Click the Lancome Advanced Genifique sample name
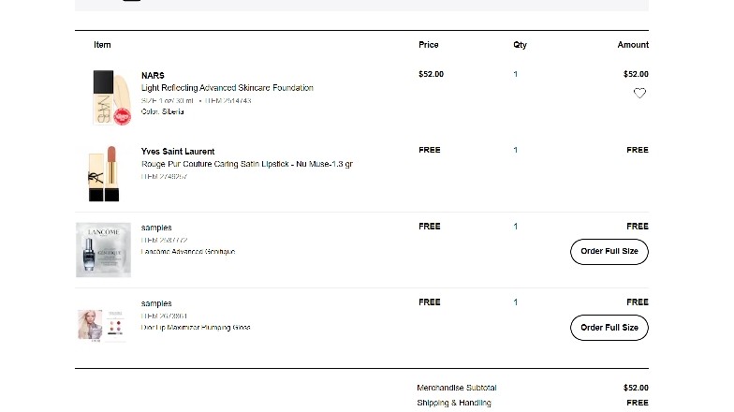734x412 pixels. (187, 251)
